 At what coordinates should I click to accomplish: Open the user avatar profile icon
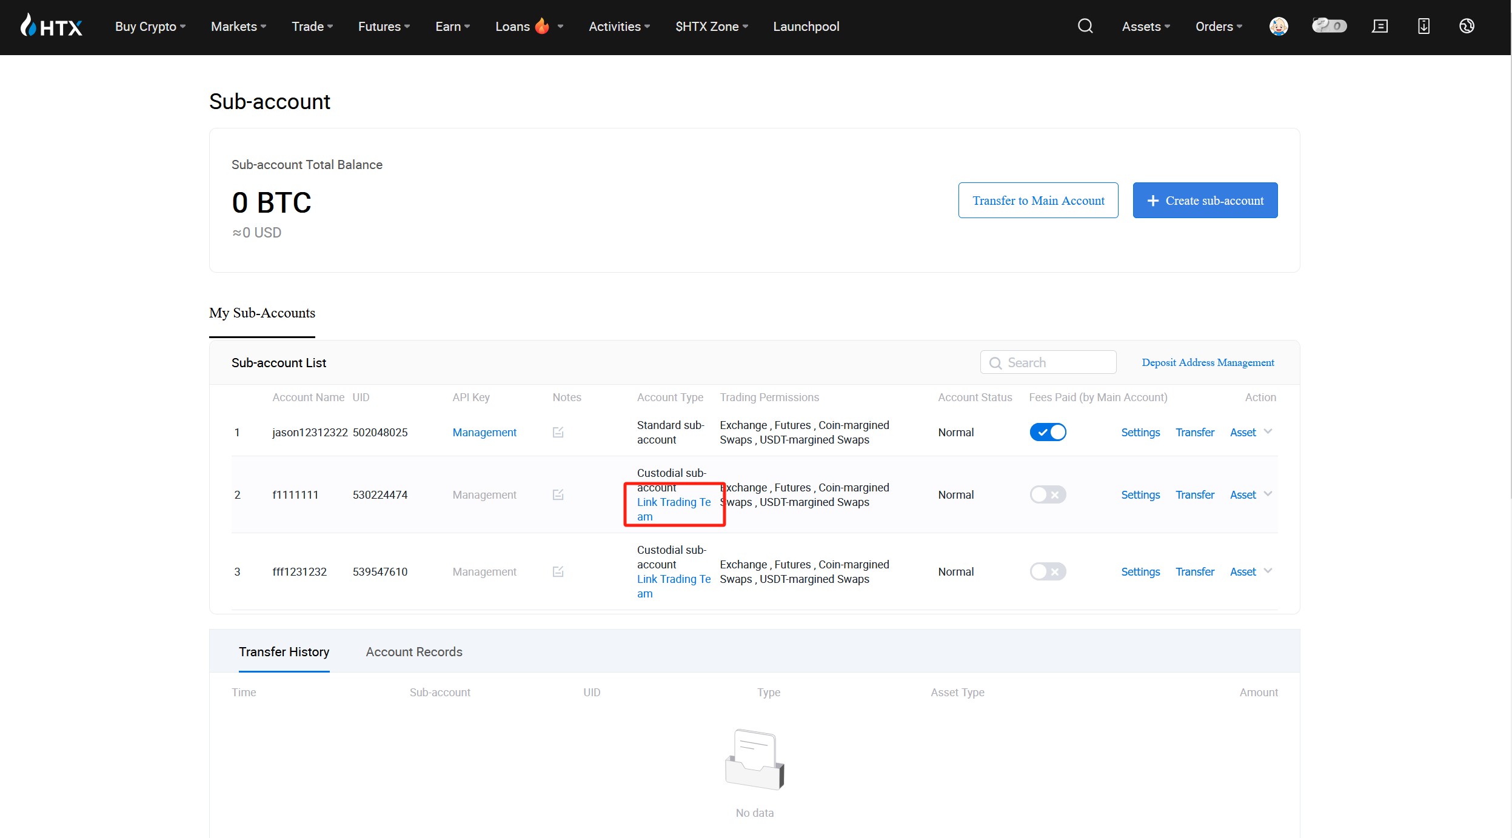coord(1279,26)
